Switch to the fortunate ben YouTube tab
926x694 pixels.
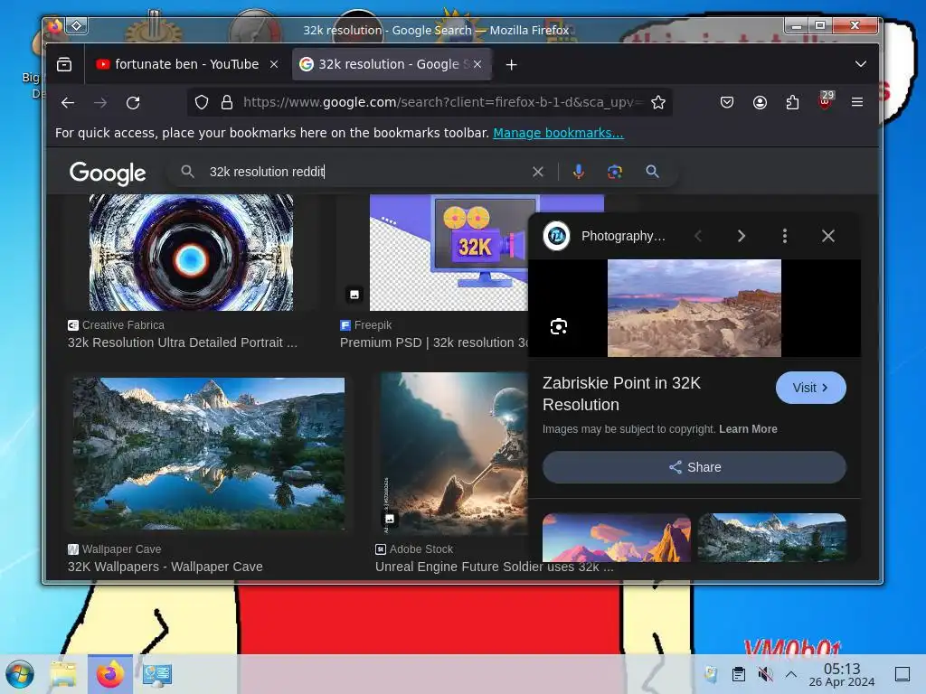(187, 64)
